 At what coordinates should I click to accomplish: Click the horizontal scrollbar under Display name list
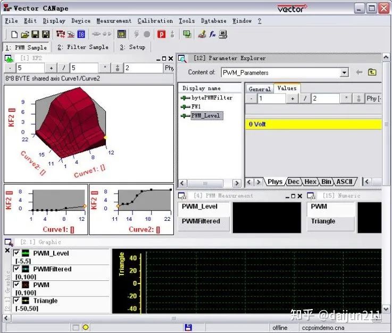click(x=205, y=183)
